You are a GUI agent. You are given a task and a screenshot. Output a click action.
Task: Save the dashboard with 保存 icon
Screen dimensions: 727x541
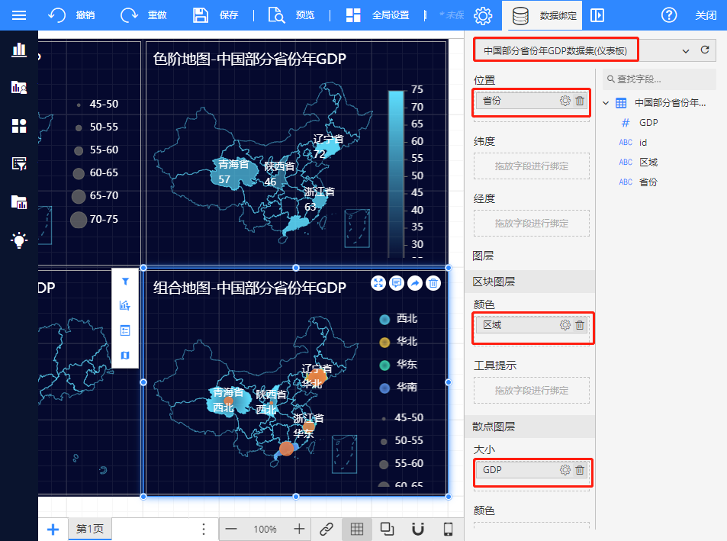[201, 15]
